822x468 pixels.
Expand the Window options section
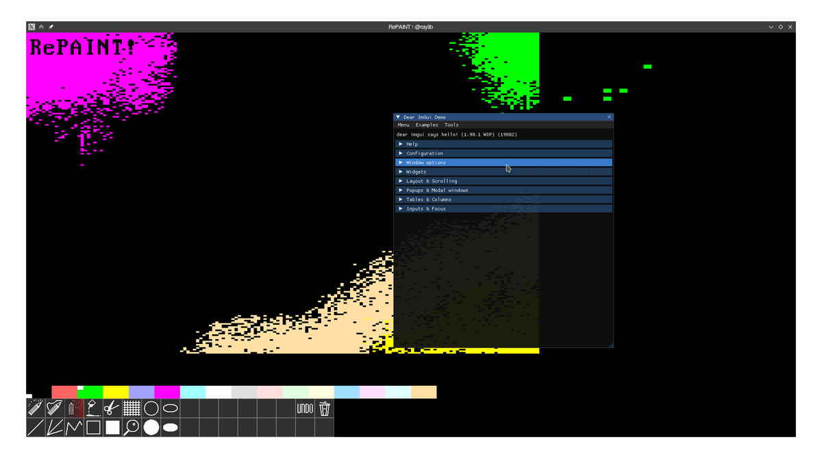[x=503, y=162]
